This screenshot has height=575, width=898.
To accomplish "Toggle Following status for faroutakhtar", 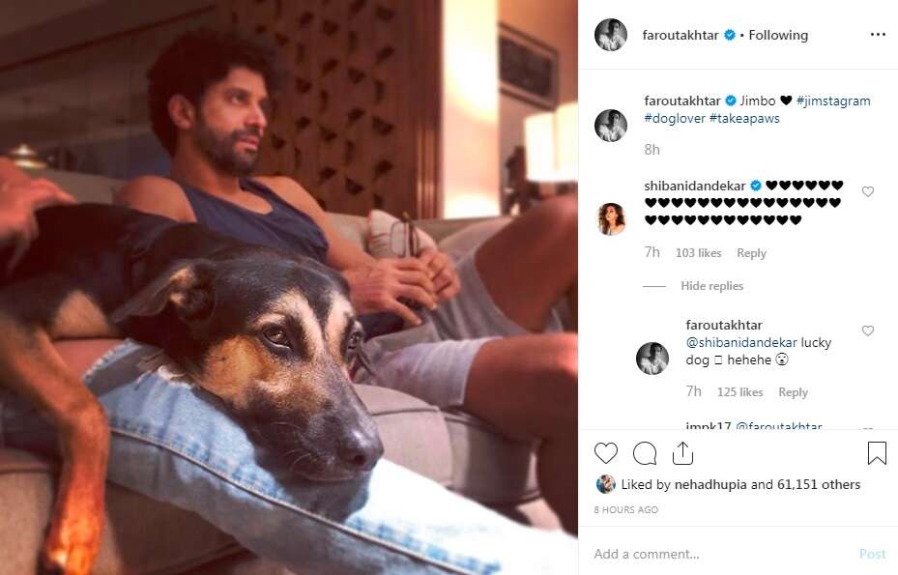I will [x=778, y=35].
